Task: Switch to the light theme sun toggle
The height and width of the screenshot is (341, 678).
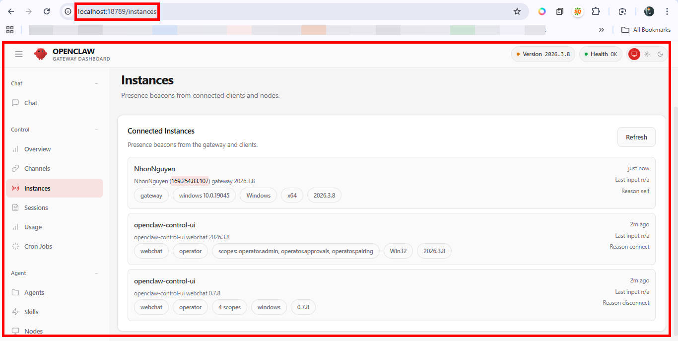Action: pyautogui.click(x=647, y=54)
